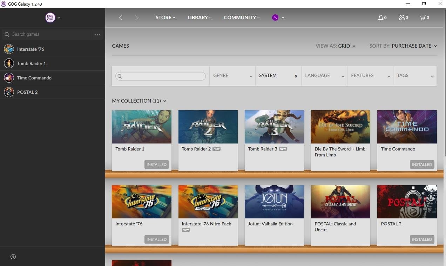Click the POSTAL: Classic and Uncut title
446x266 pixels.
(335, 226)
